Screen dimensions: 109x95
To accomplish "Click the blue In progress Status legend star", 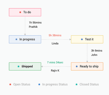I will [39, 84].
